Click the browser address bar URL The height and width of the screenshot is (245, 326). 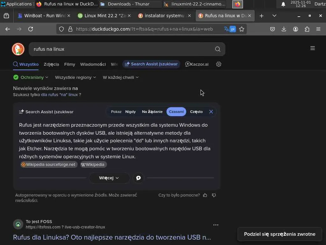tap(144, 29)
